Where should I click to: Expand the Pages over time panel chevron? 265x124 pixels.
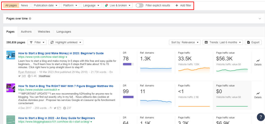260,19
